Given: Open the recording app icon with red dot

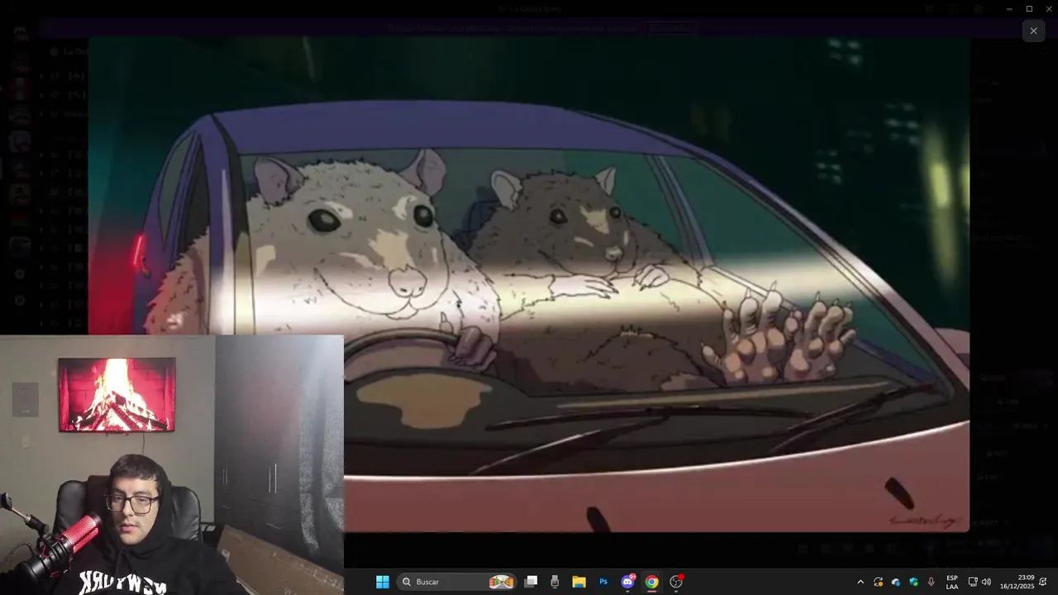Looking at the screenshot, I should [676, 582].
